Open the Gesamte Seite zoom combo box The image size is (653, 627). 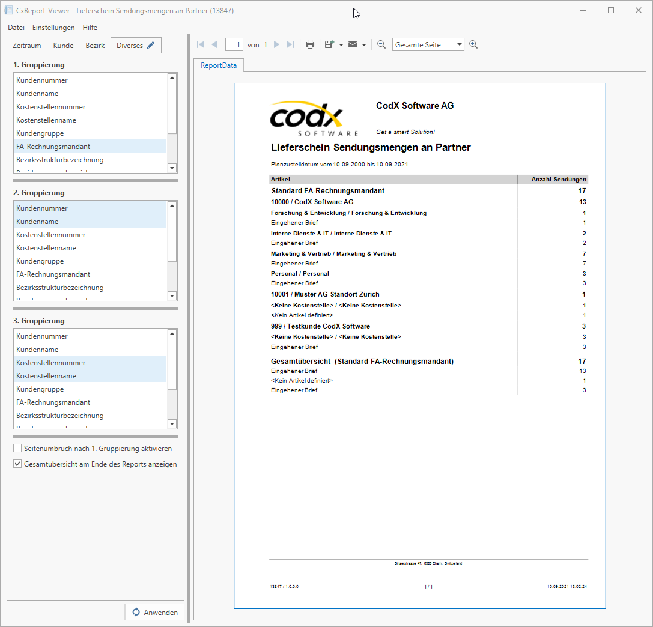(428, 44)
